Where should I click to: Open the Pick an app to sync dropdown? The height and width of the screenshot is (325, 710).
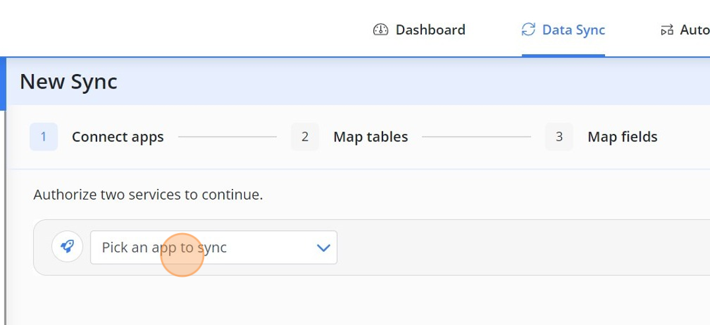214,248
